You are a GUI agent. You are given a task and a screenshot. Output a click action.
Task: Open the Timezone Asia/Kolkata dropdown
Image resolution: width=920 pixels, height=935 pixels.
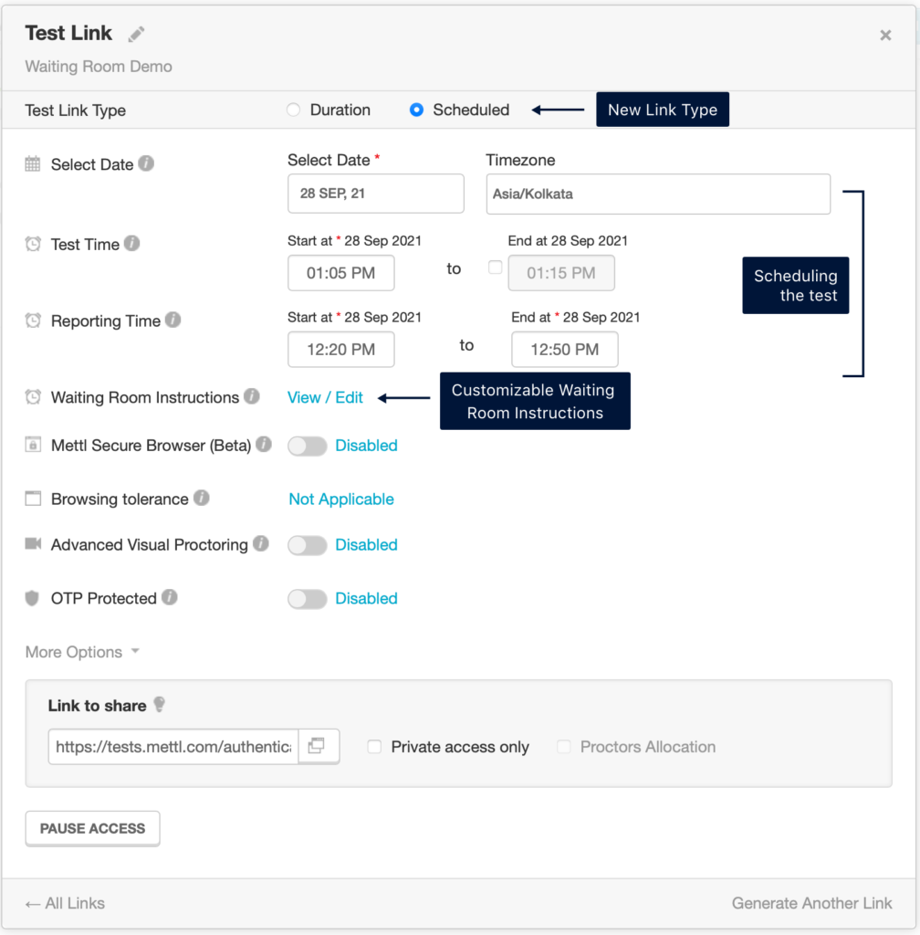tap(657, 194)
